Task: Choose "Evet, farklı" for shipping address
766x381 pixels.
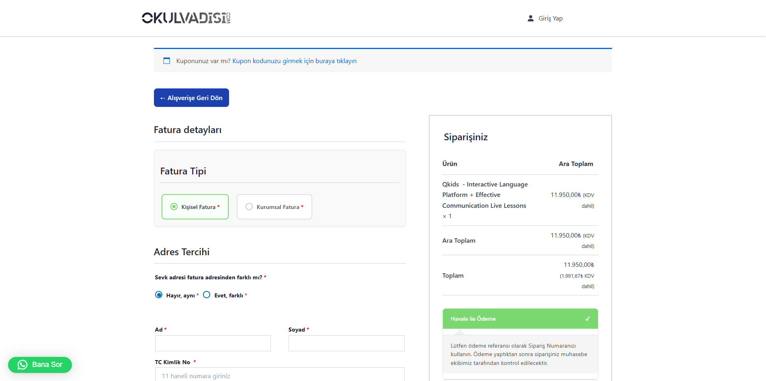Action: click(x=207, y=295)
